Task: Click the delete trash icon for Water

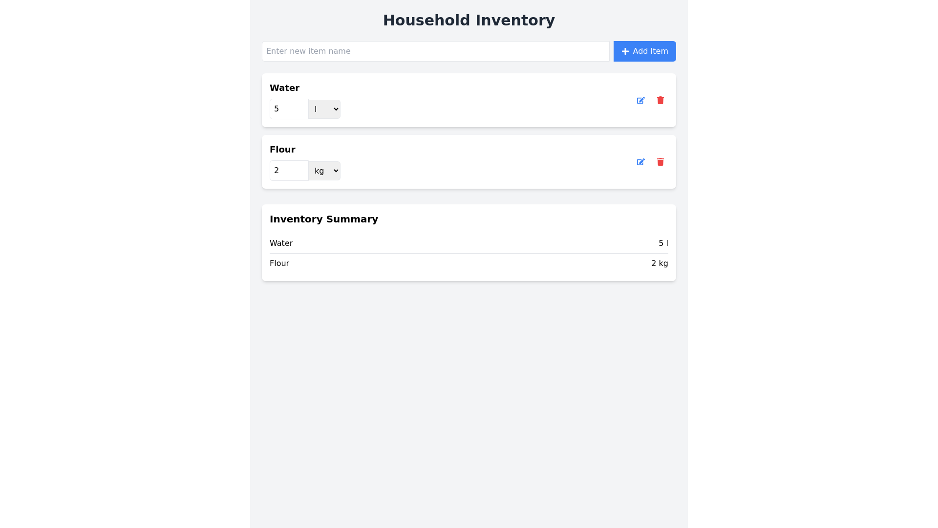Action: (x=660, y=100)
